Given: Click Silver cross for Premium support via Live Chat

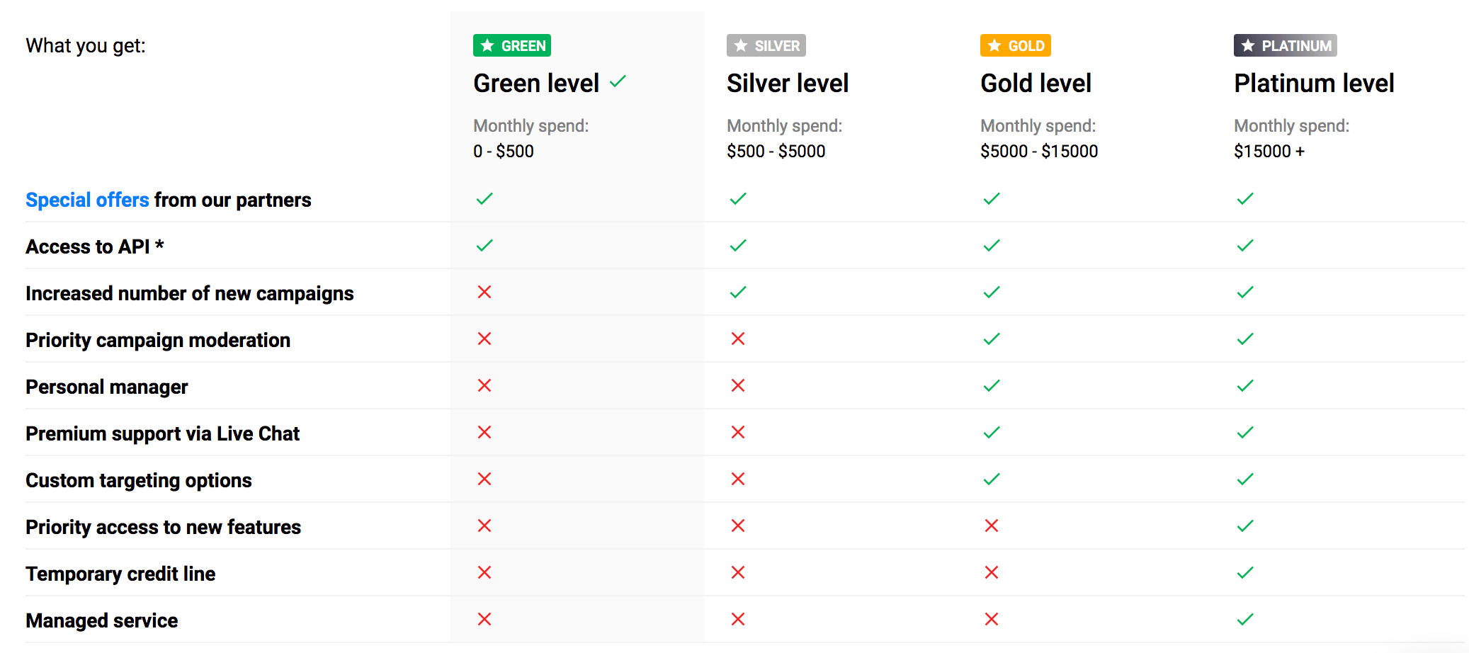Looking at the screenshot, I should pos(738,433).
